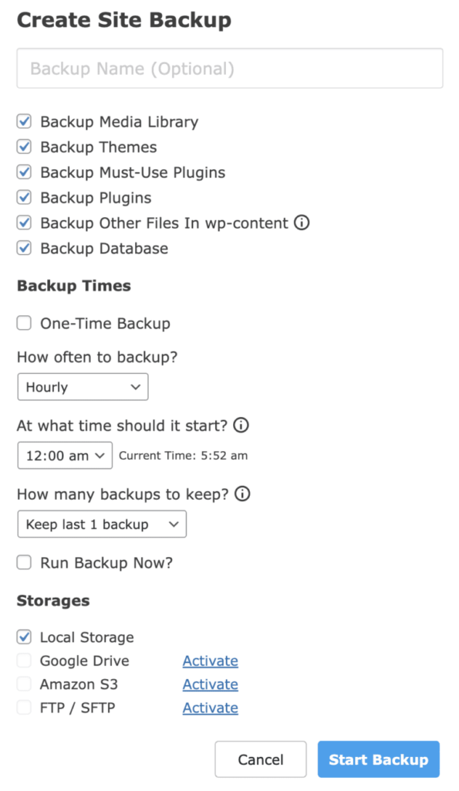Click info icon next to start time question
The image size is (459, 791).
coord(241,426)
